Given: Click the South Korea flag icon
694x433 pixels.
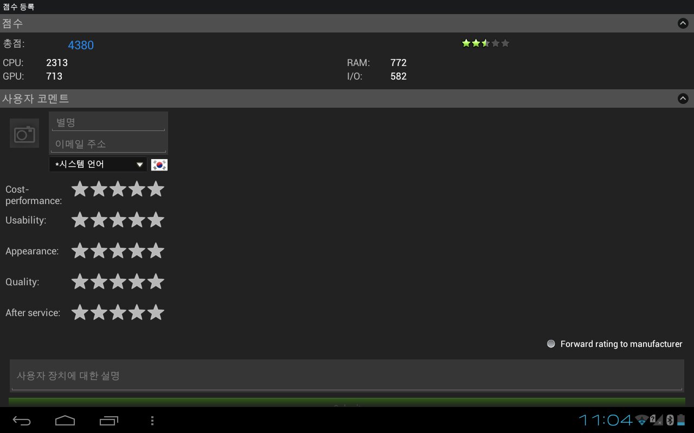Looking at the screenshot, I should 159,165.
